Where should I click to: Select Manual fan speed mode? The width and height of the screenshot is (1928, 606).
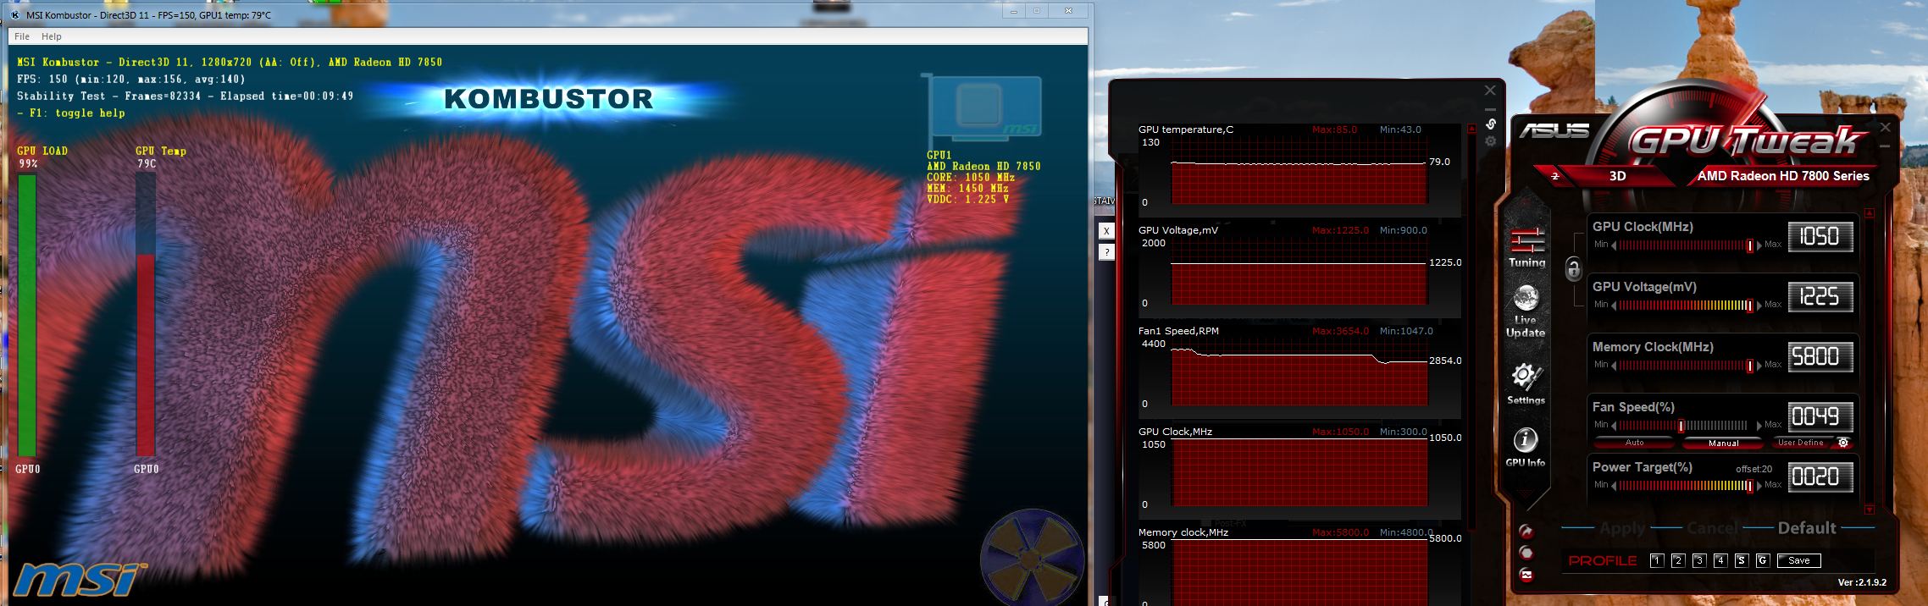pyautogui.click(x=1723, y=443)
